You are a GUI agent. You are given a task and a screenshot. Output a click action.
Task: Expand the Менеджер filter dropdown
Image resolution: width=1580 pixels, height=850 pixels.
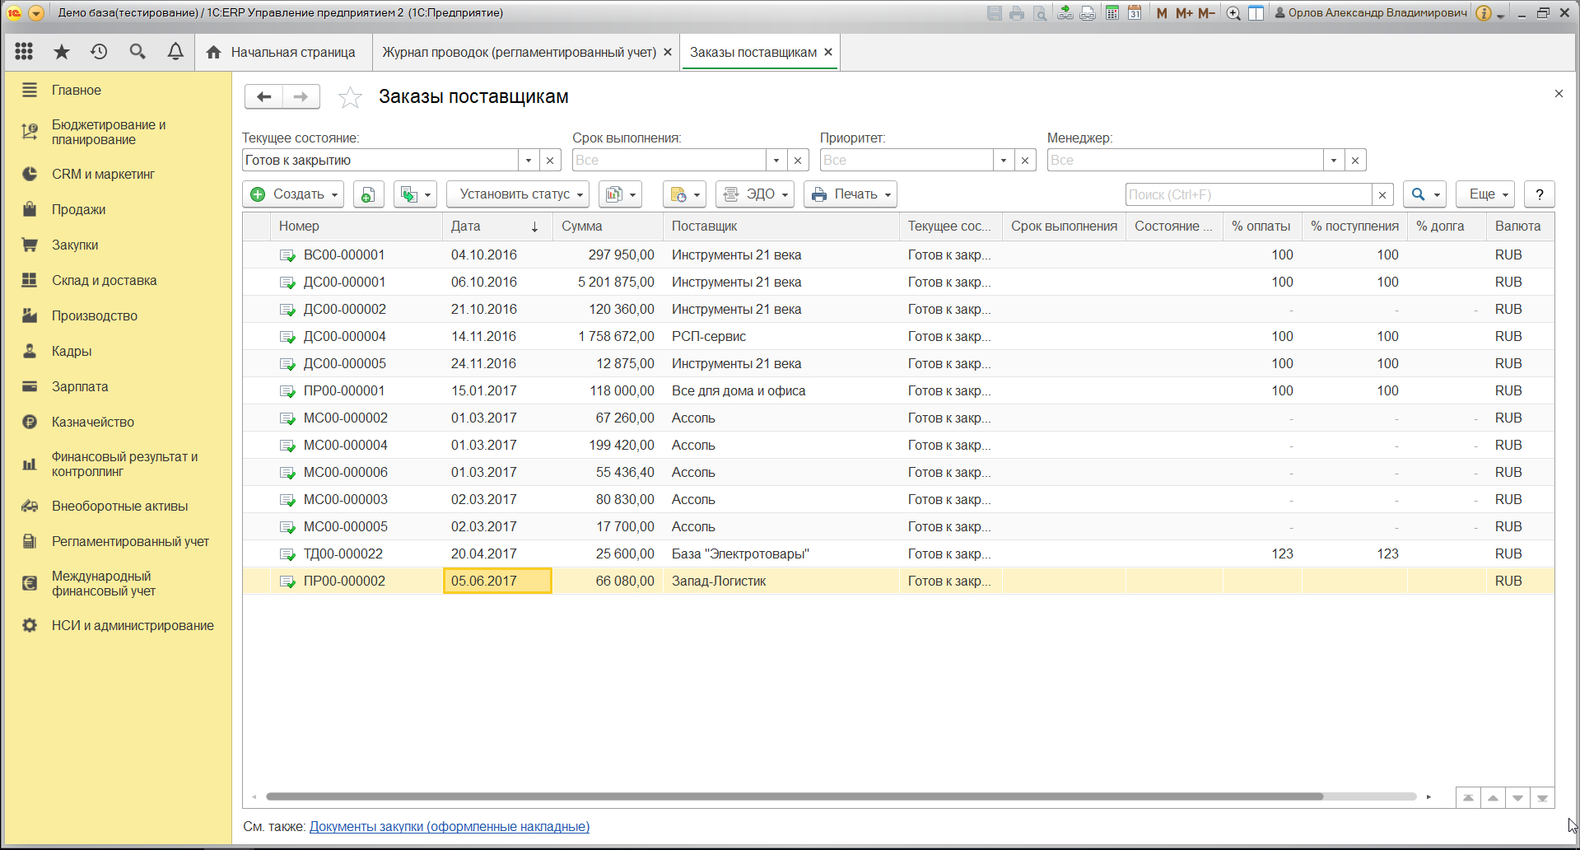click(x=1334, y=160)
